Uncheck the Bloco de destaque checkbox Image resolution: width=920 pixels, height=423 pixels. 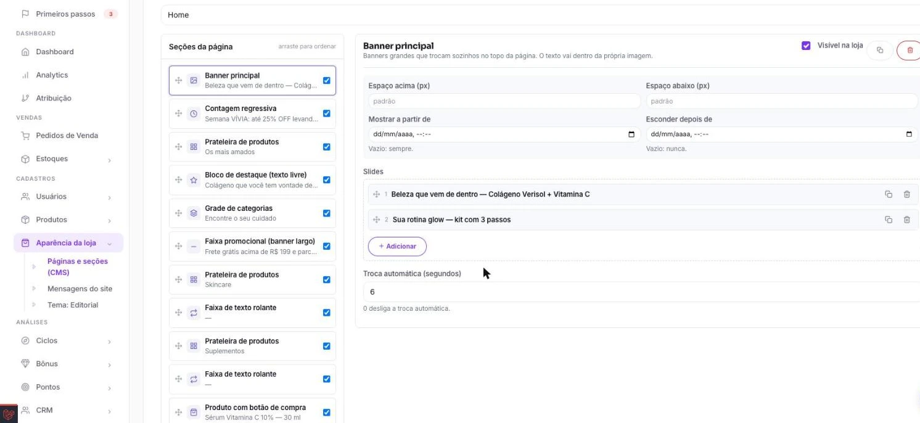[327, 180]
